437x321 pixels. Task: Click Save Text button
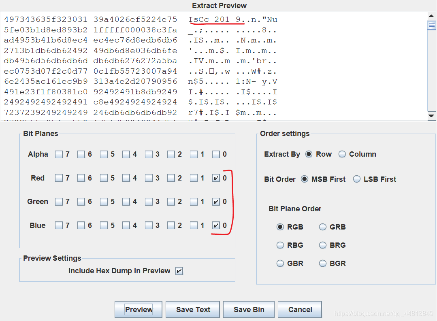[x=193, y=310]
